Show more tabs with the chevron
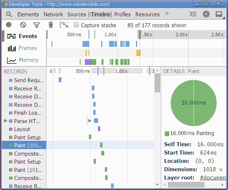 (167, 14)
